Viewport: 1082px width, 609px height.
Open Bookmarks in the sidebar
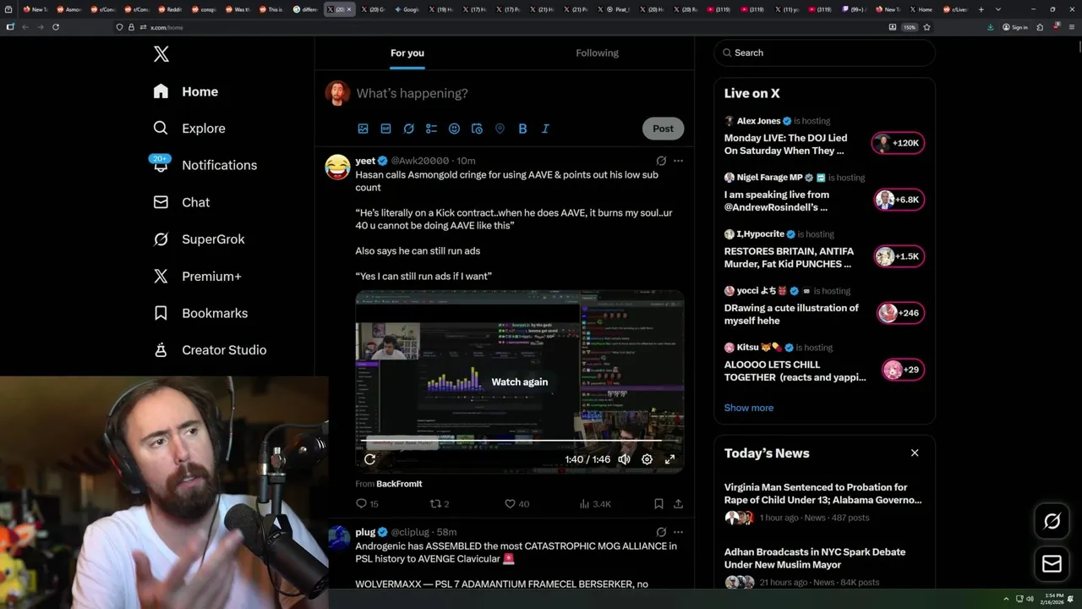coord(201,313)
